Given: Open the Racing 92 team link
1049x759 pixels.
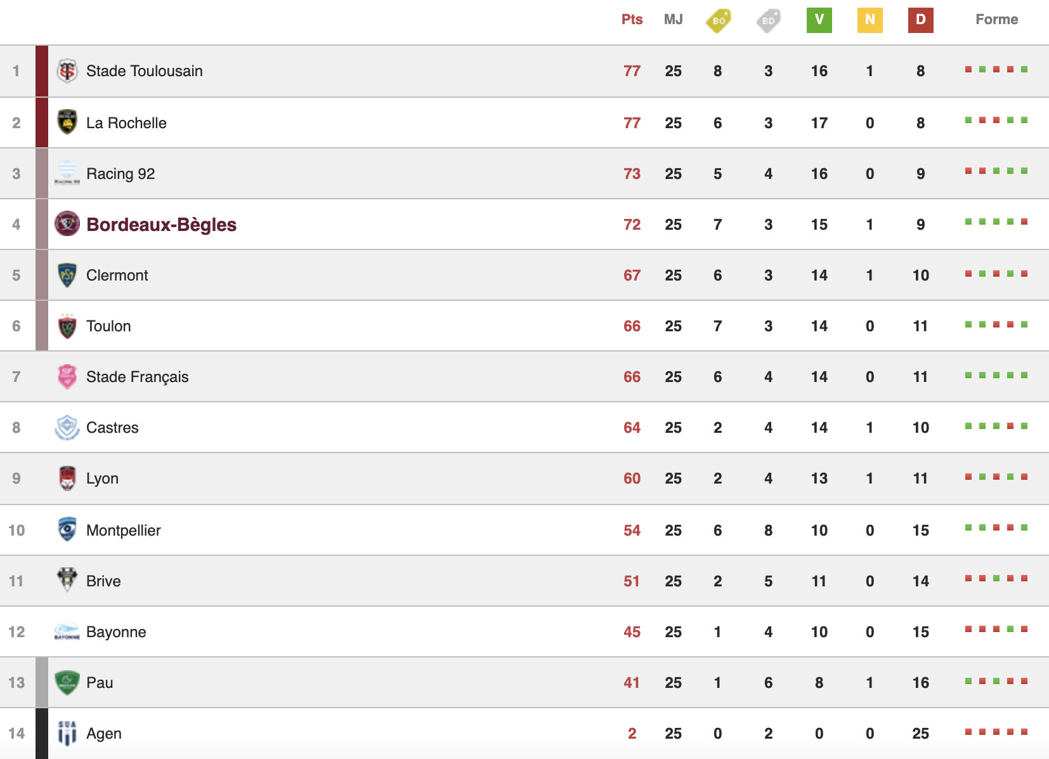Looking at the screenshot, I should point(121,174).
